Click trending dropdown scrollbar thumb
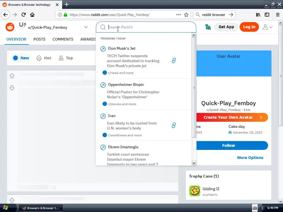The width and height of the screenshot is (283, 212). [194, 88]
